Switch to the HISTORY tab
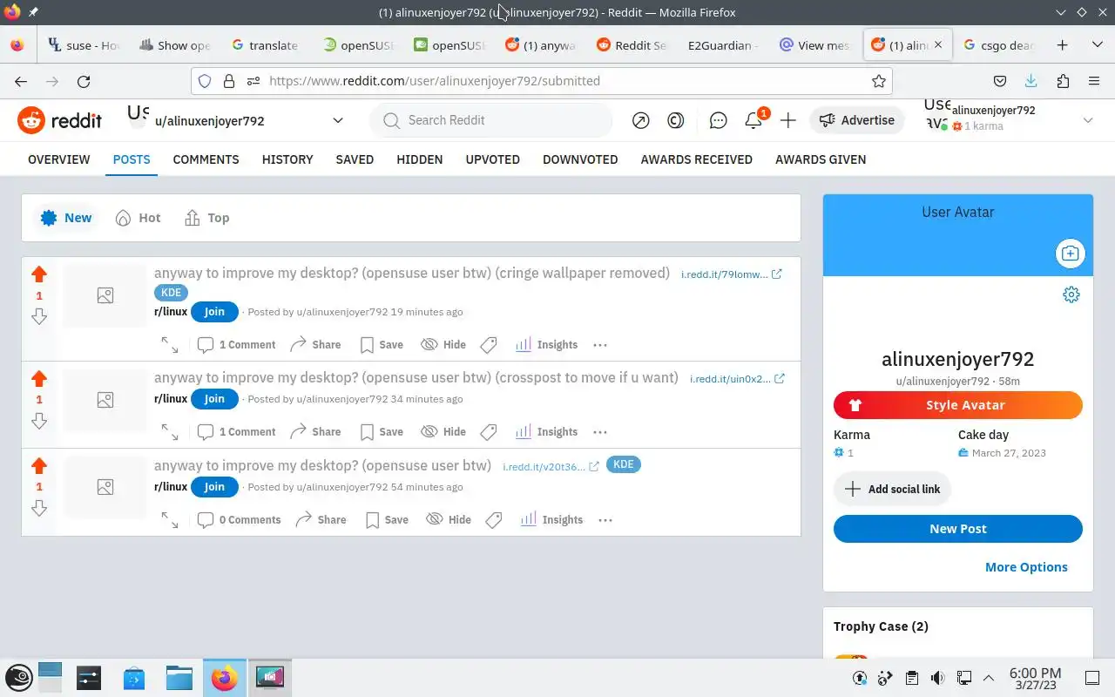Viewport: 1115px width, 697px height. 287,159
